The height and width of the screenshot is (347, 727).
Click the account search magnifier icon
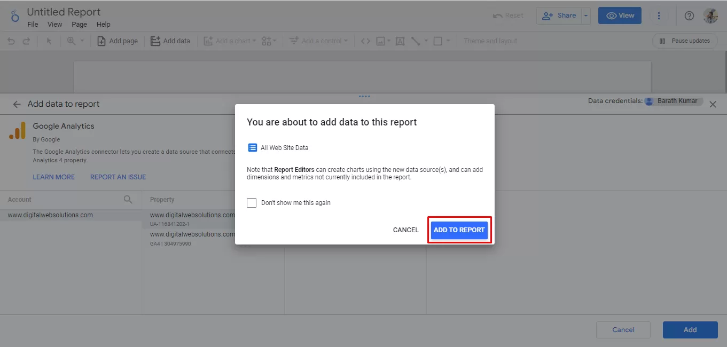point(128,200)
